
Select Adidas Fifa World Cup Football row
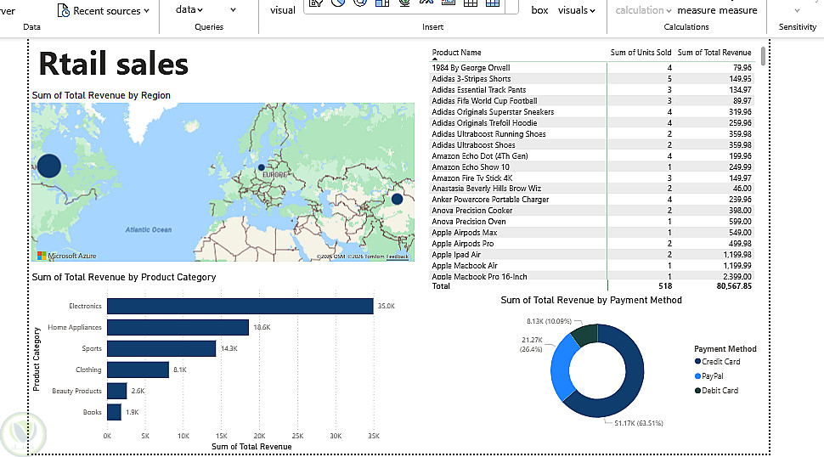(x=591, y=101)
